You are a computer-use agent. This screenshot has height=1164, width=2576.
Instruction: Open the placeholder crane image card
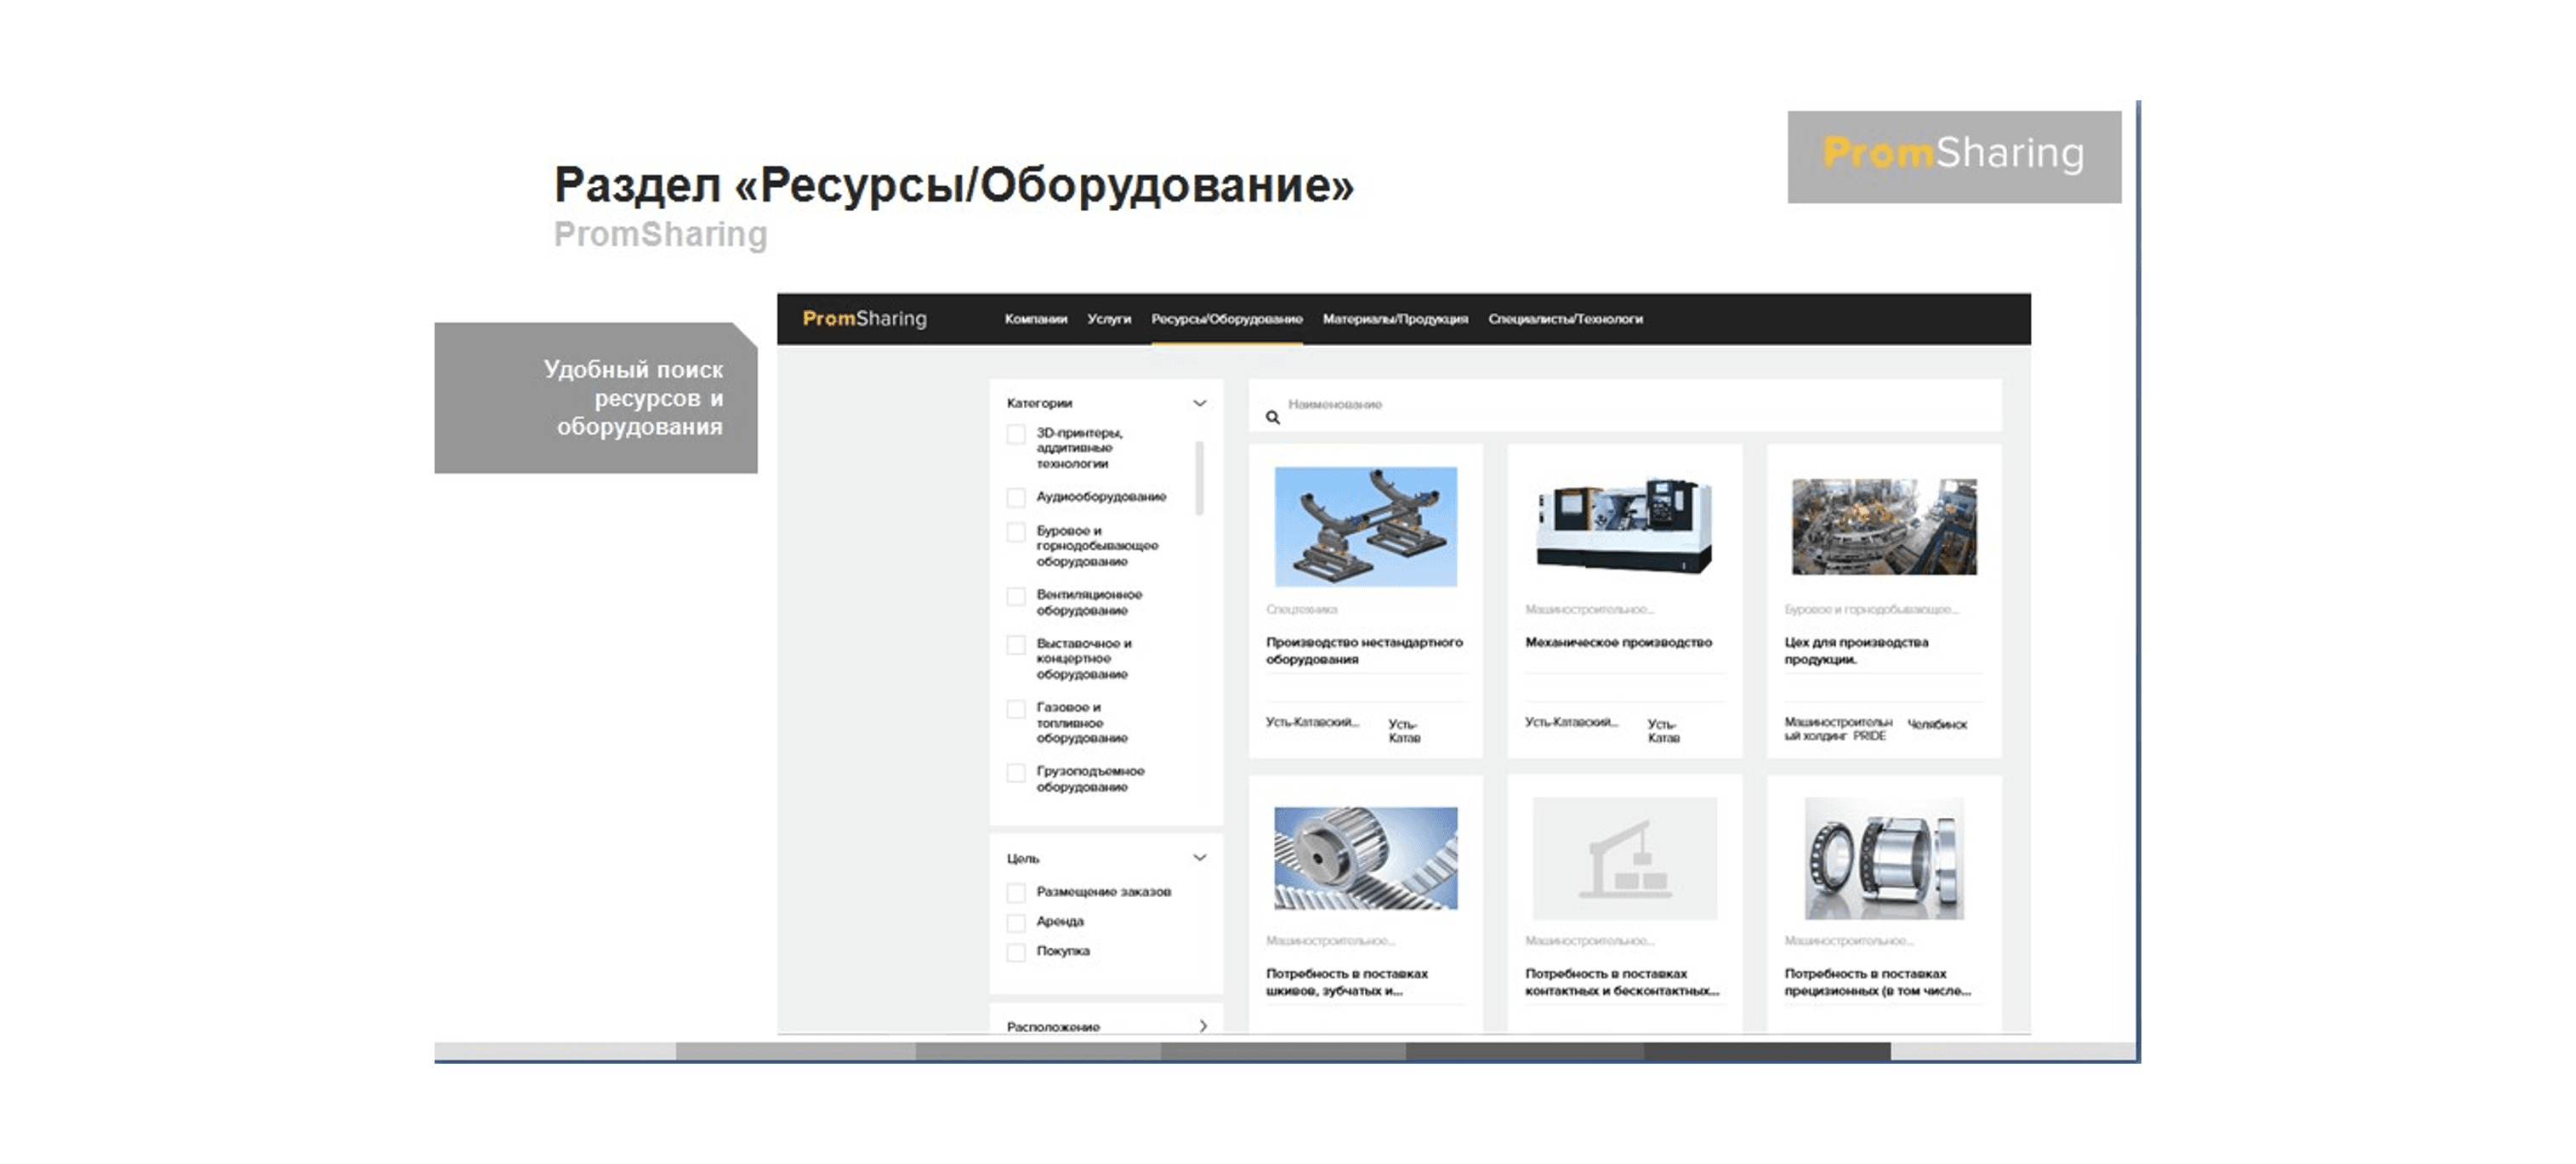coord(1624,858)
